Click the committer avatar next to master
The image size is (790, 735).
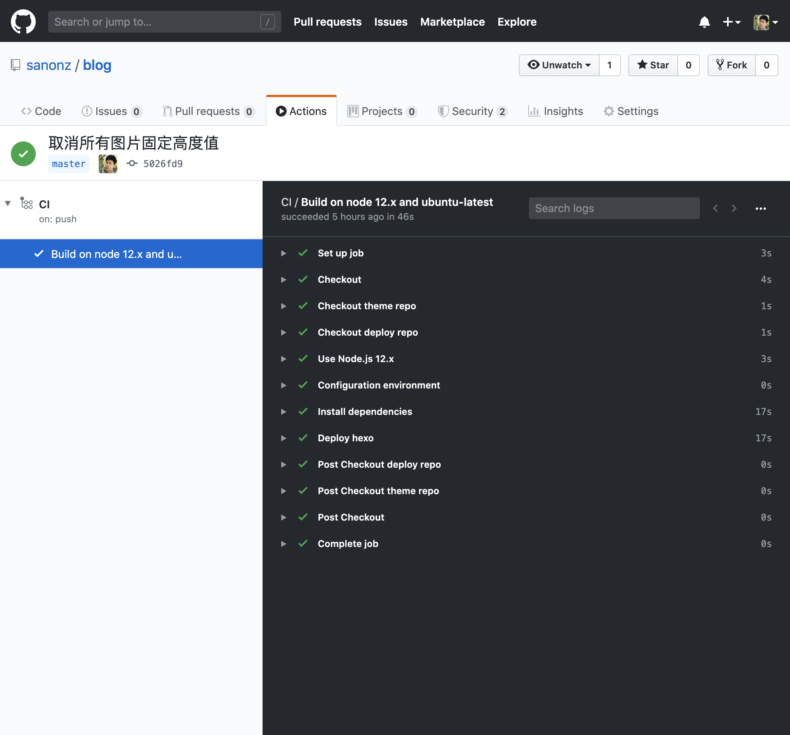click(x=108, y=164)
